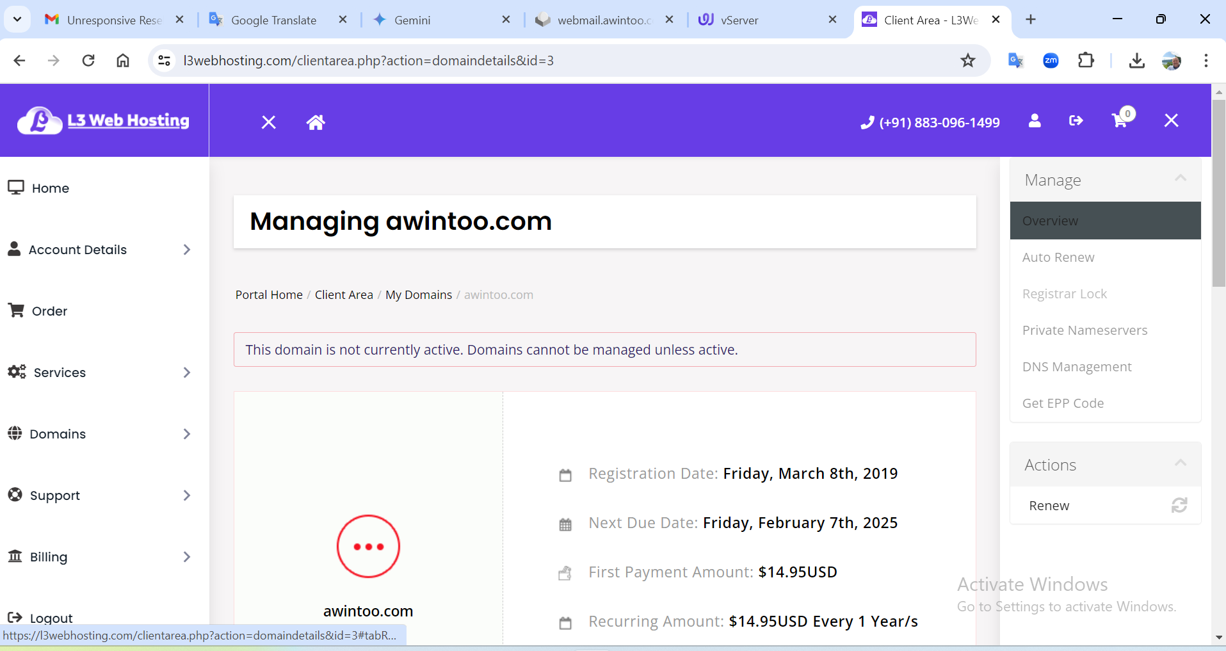This screenshot has width=1226, height=651.
Task: Click the browser home button
Action: (123, 60)
